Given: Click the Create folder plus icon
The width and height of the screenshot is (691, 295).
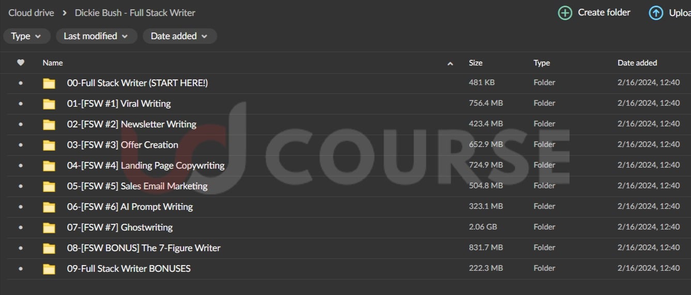Looking at the screenshot, I should pyautogui.click(x=565, y=13).
